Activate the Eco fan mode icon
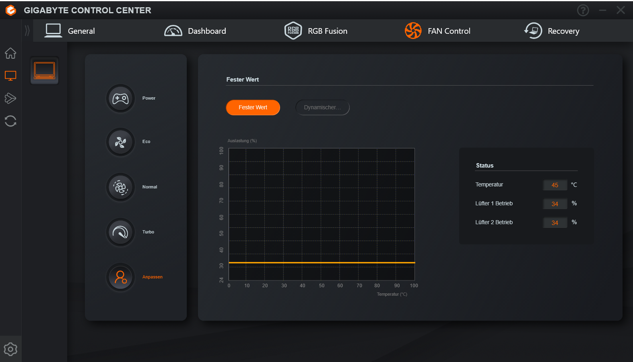The width and height of the screenshot is (633, 362). 120,142
